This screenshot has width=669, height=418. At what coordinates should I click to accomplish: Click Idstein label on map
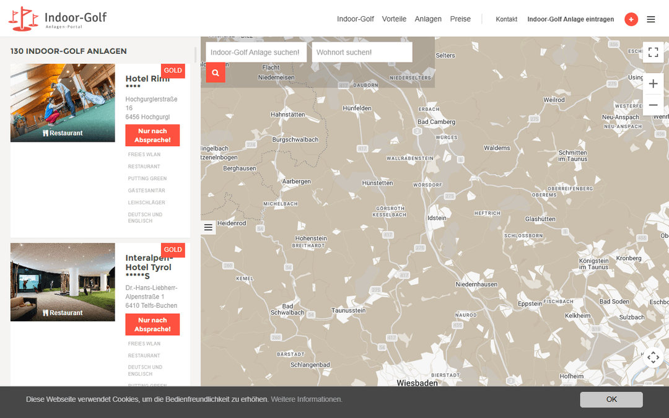[x=437, y=218]
